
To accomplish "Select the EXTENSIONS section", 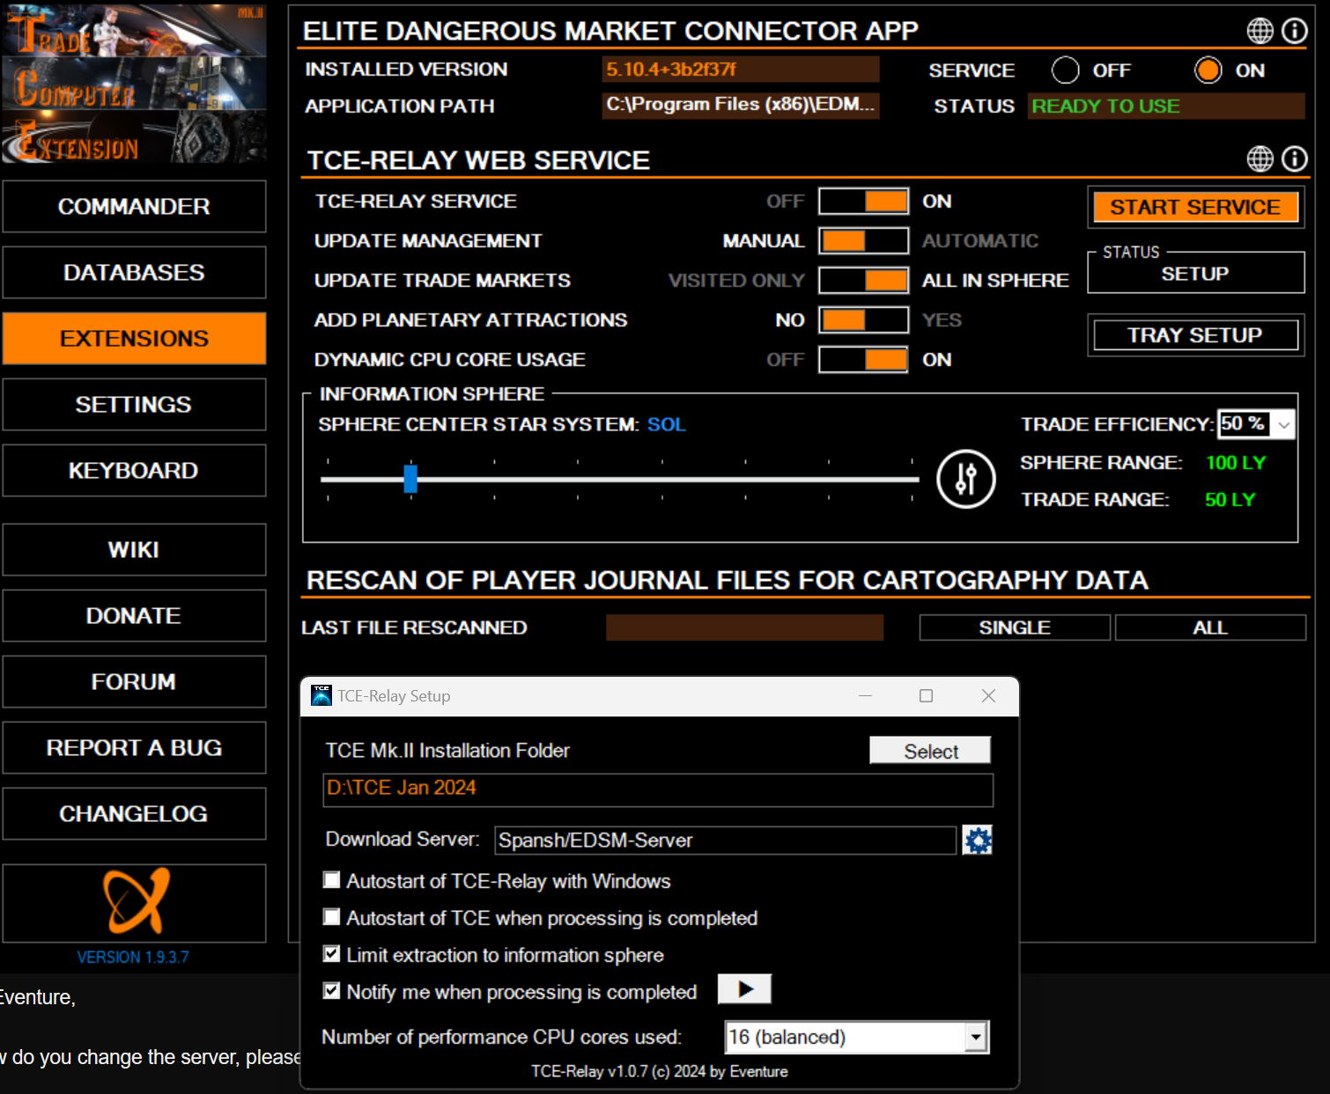I will 134,338.
